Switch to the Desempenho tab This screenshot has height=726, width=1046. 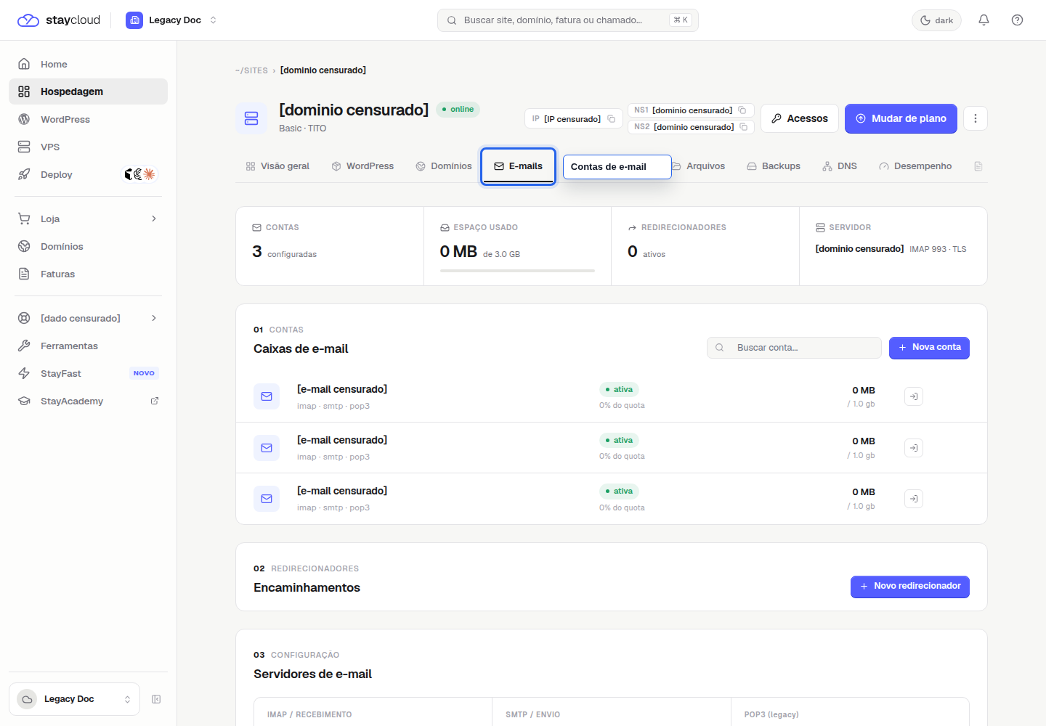pos(915,166)
